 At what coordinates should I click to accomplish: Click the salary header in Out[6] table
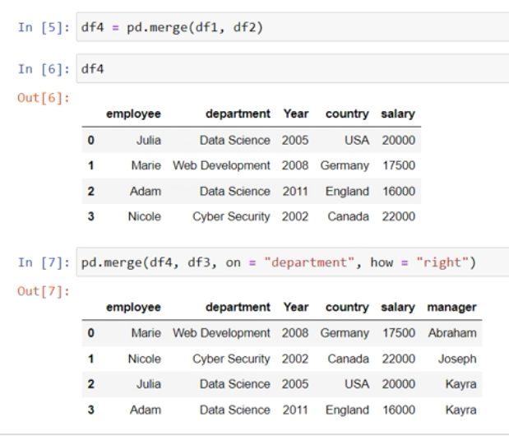pos(399,114)
